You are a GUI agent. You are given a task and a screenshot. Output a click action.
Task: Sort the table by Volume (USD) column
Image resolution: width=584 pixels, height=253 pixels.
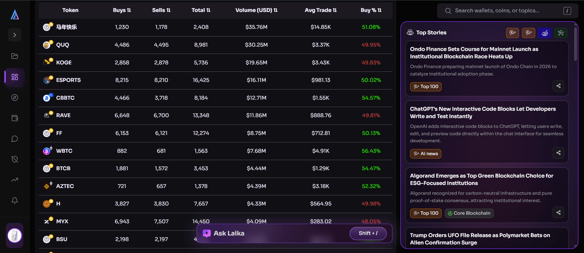pos(256,10)
